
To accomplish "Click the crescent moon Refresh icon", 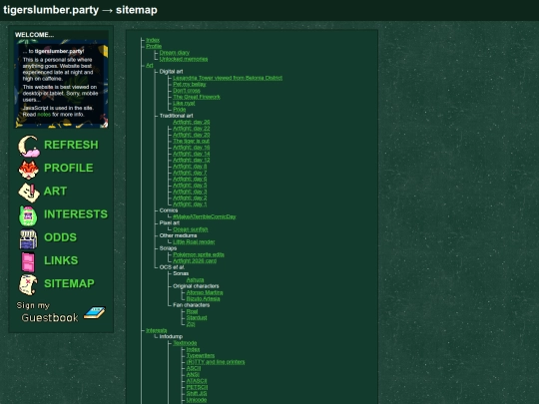I will (29, 146).
